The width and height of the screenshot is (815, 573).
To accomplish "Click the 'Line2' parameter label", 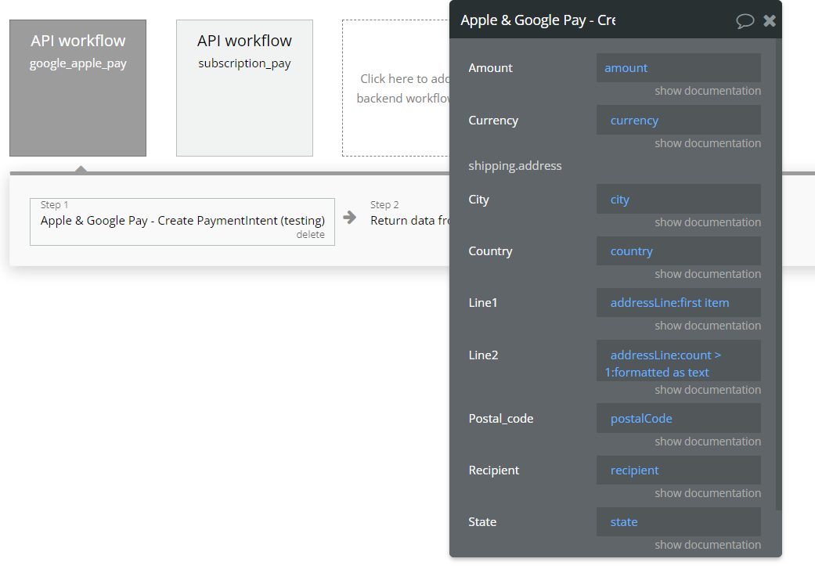I will (x=483, y=355).
